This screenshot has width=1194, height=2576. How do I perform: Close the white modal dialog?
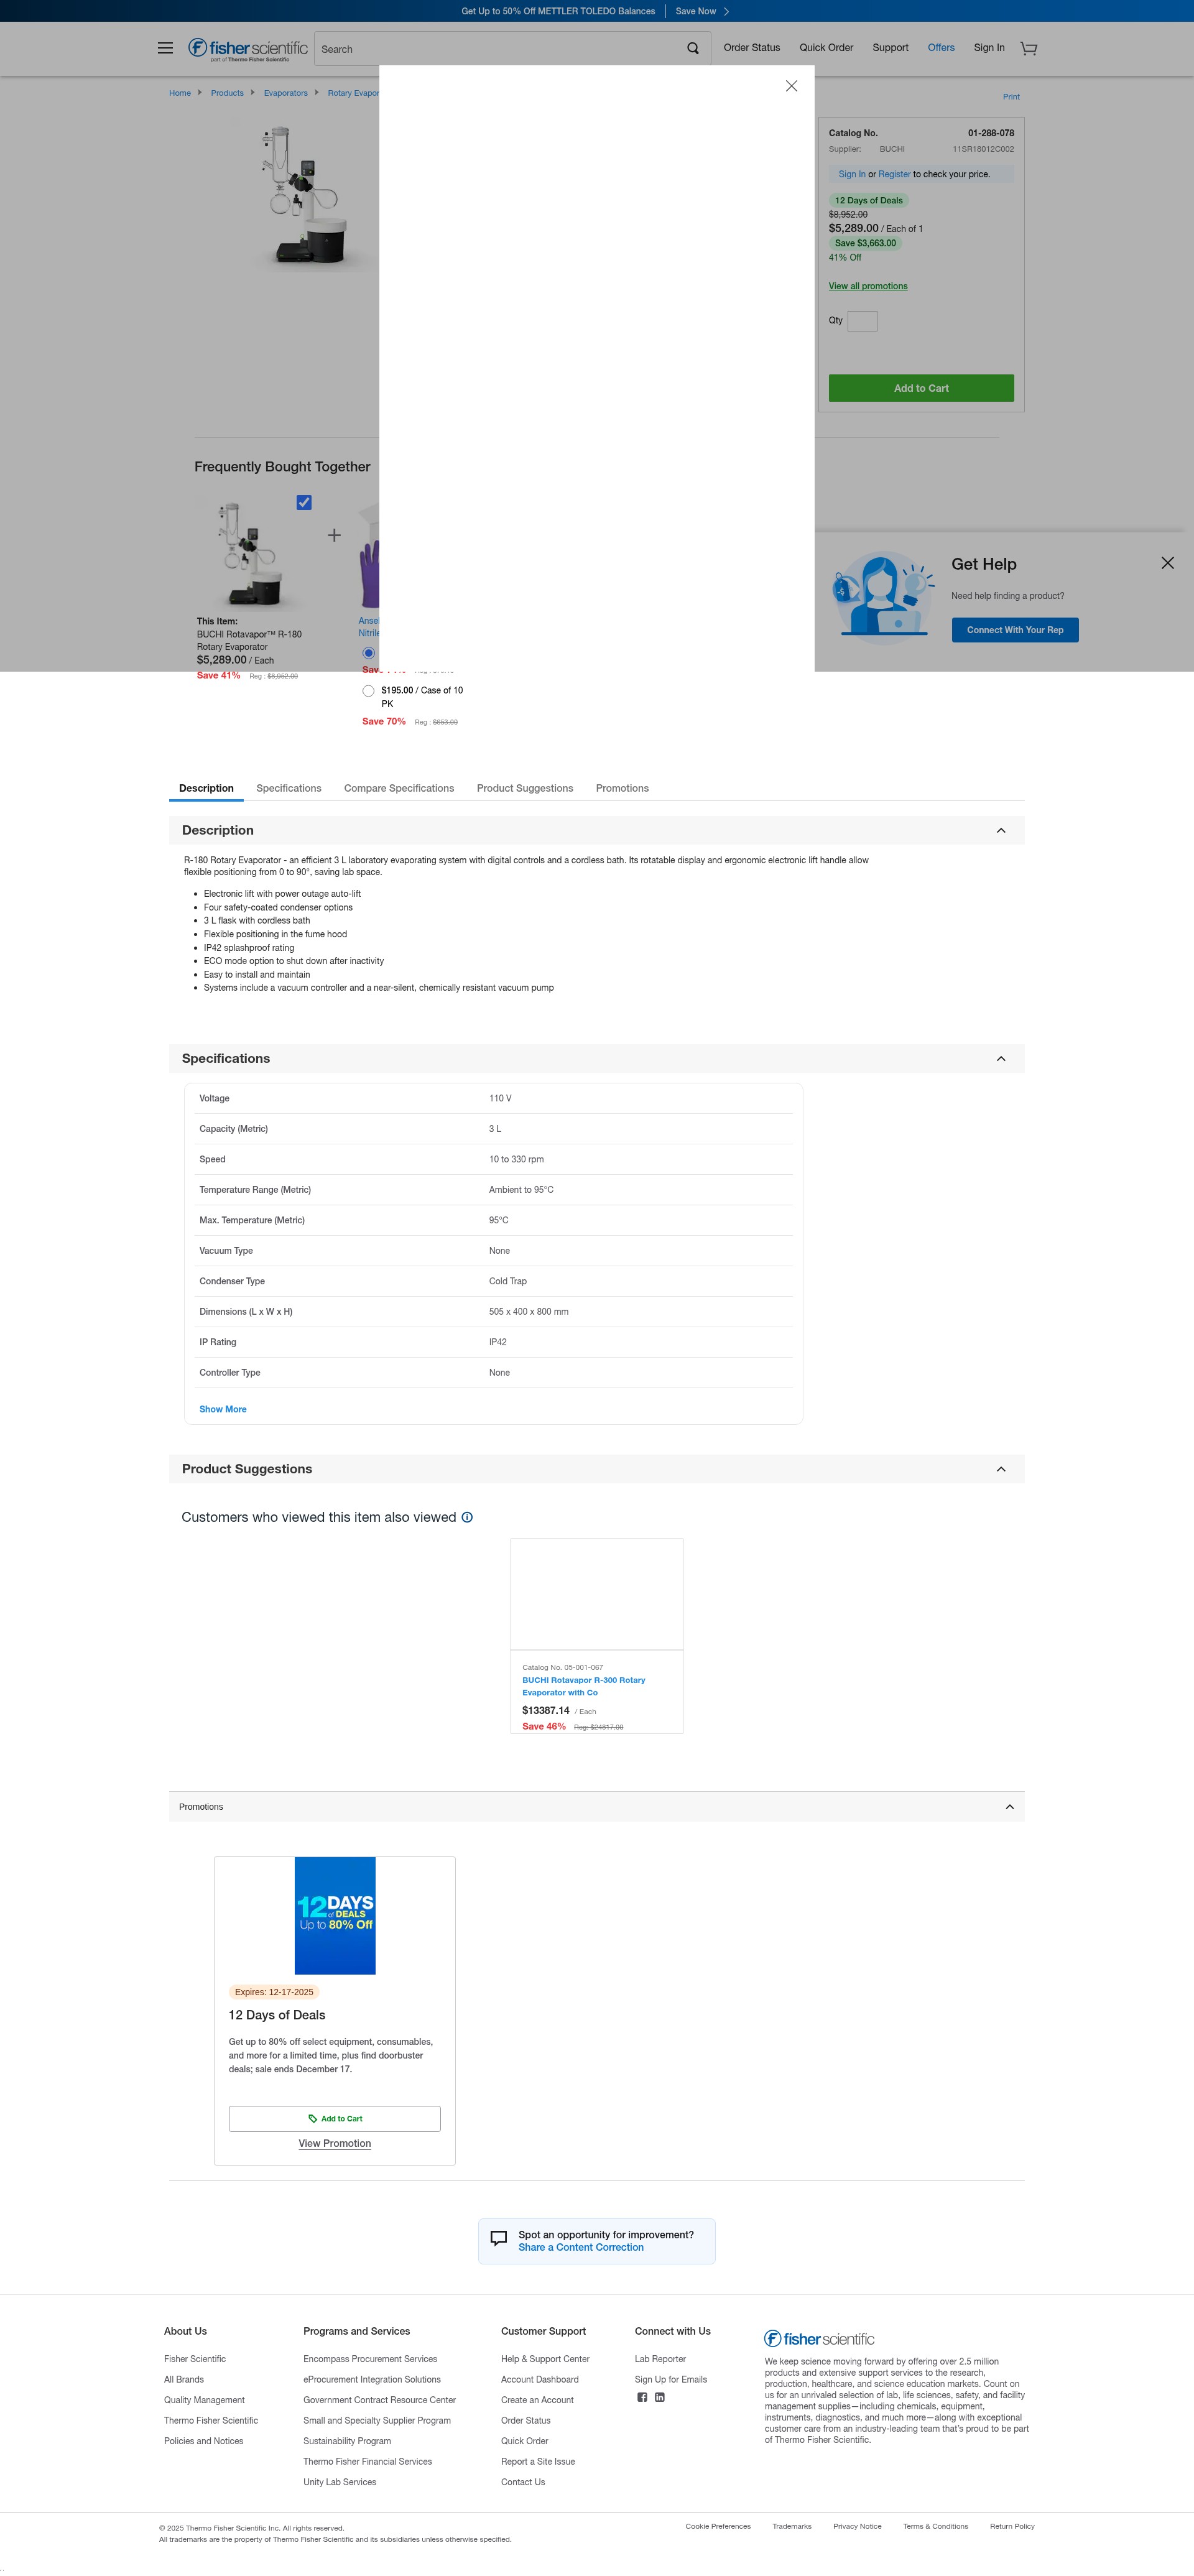tap(791, 86)
